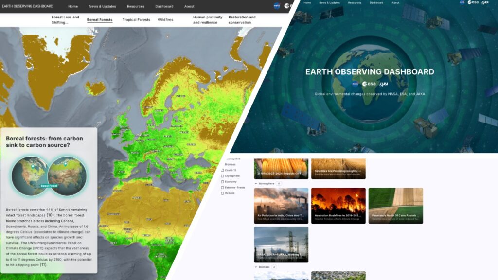498x280 pixels.
Task: Collapse the Biomass story group
Action: (256, 267)
